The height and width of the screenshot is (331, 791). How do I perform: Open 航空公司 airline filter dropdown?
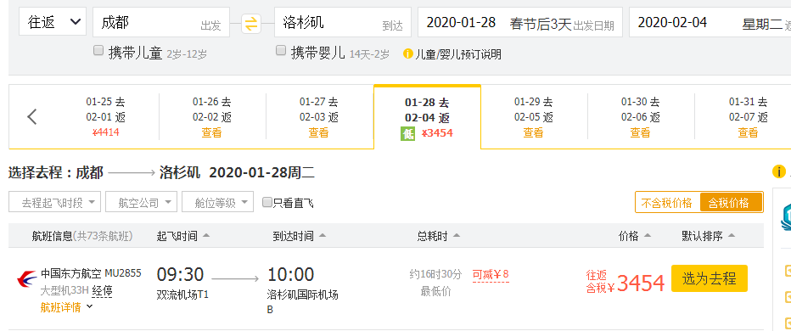click(141, 202)
